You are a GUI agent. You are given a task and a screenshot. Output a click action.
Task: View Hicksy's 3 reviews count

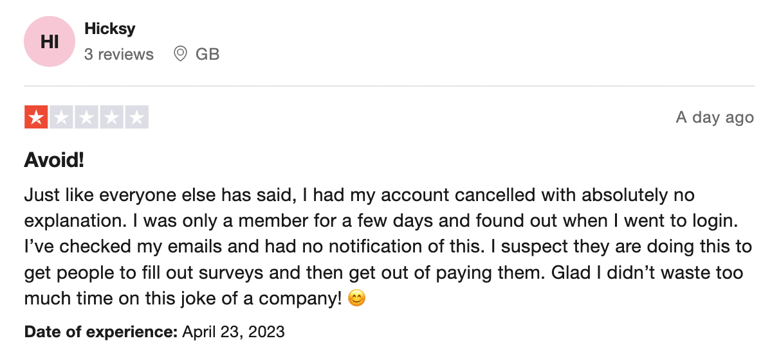119,55
